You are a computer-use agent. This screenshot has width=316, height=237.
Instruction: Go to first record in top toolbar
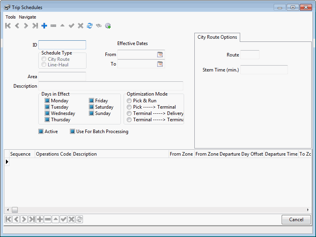point(8,26)
